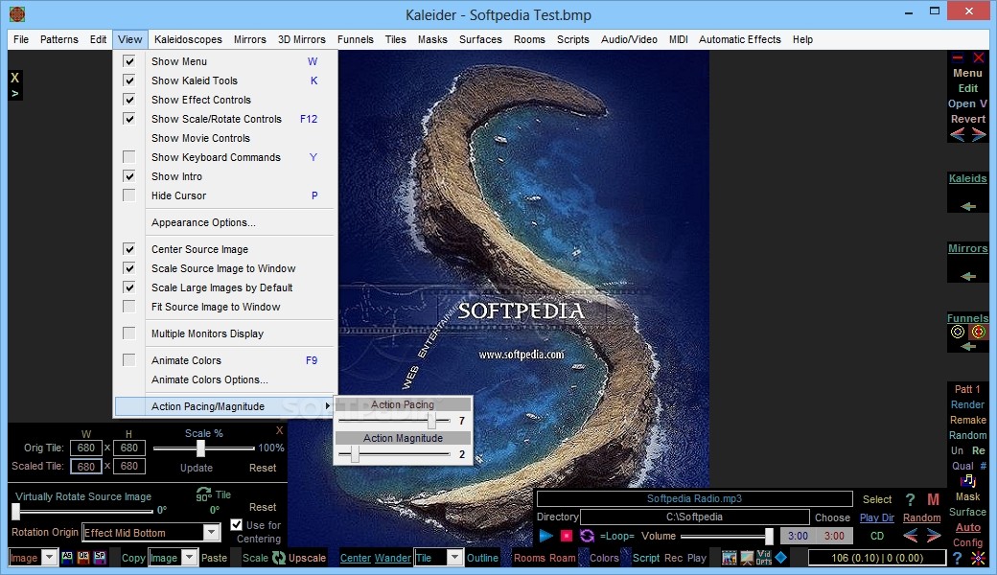997x575 pixels.
Task: Click the white concentric circles Funnels icon
Action: pos(958,332)
